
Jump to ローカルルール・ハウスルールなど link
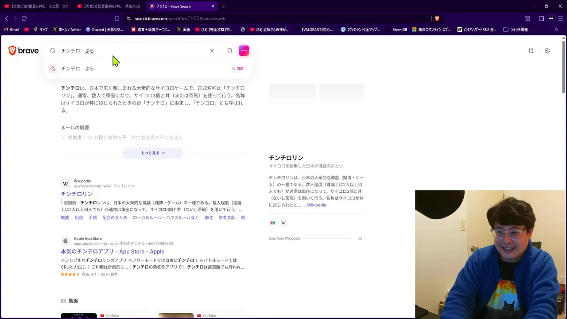tap(166, 218)
